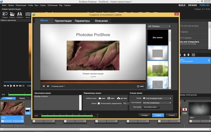Image resolution: width=211 pixels, height=132 pixels.
Task: Click play icon under Slide 1
Action: click(x=2, y=121)
